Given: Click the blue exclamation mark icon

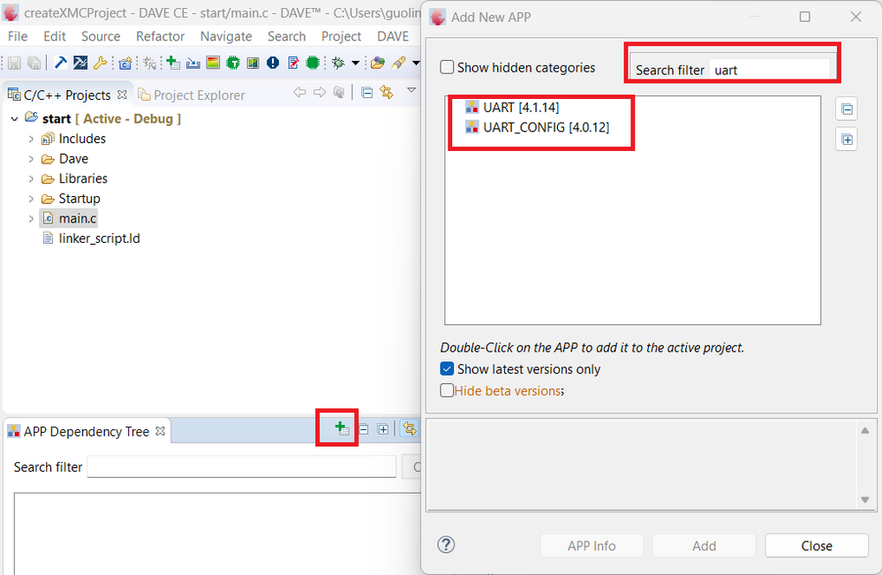Looking at the screenshot, I should pos(273,63).
